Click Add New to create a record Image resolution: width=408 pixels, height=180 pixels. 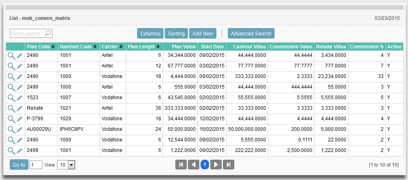pyautogui.click(x=203, y=34)
